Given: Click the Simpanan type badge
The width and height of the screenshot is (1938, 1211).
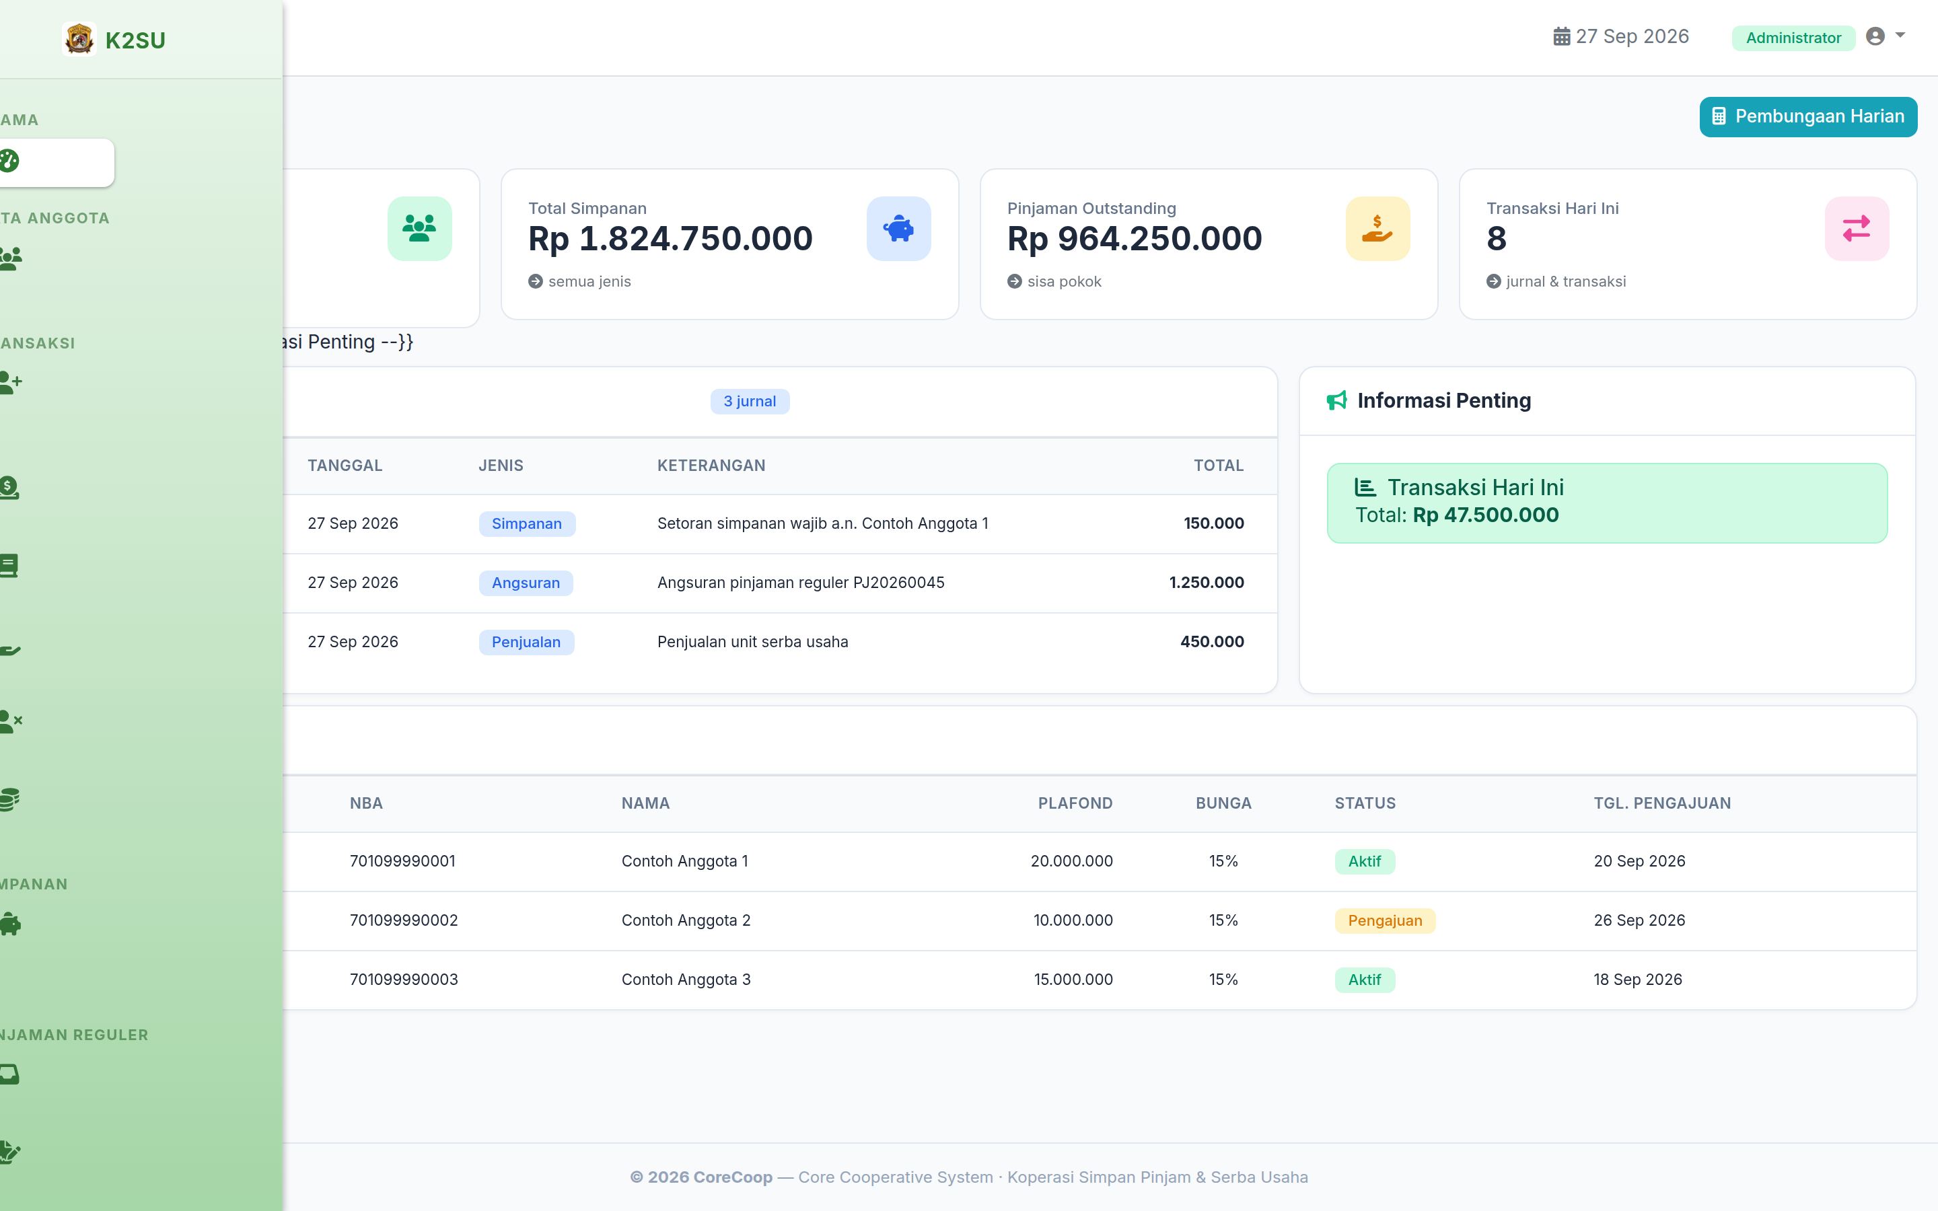Looking at the screenshot, I should pyautogui.click(x=527, y=524).
